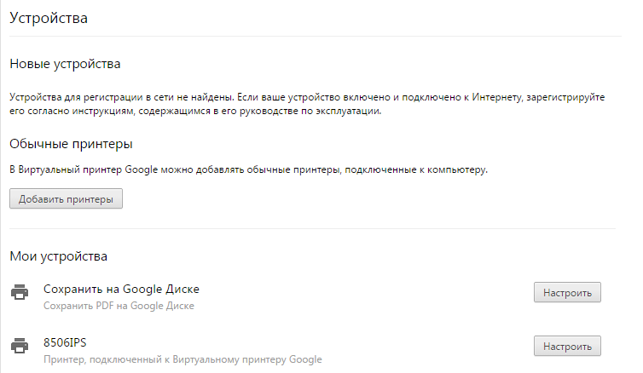
Task: Click the Мои устройства section heading
Action: pyautogui.click(x=59, y=255)
